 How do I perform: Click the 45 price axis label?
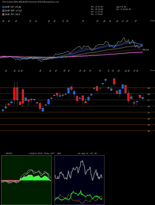pyautogui.click(x=148, y=125)
